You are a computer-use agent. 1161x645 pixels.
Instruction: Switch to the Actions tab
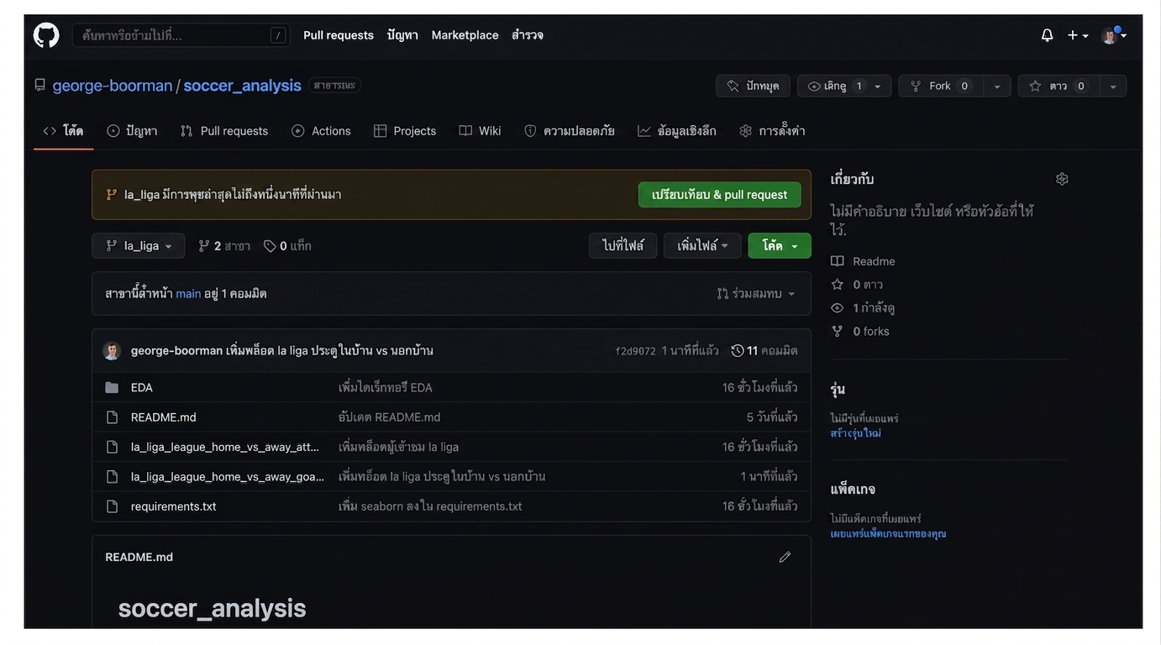tap(322, 131)
